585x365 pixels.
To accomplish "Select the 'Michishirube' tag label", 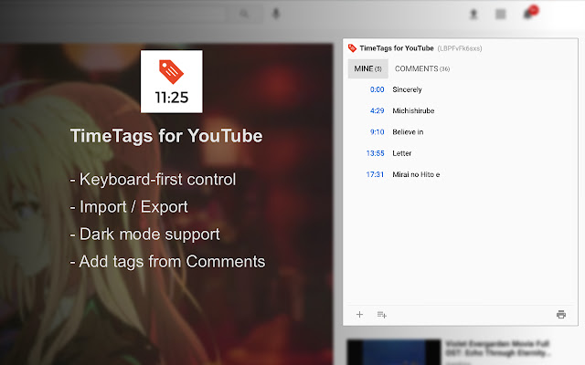I will pyautogui.click(x=413, y=110).
